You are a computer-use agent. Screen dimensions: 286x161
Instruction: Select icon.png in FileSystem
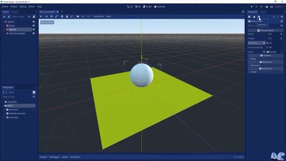pyautogui.click(x=13, y=118)
